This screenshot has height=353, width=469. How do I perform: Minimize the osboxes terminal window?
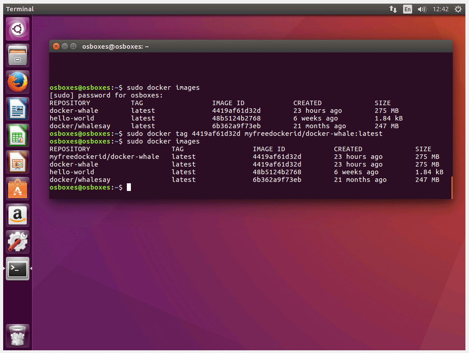click(x=65, y=46)
